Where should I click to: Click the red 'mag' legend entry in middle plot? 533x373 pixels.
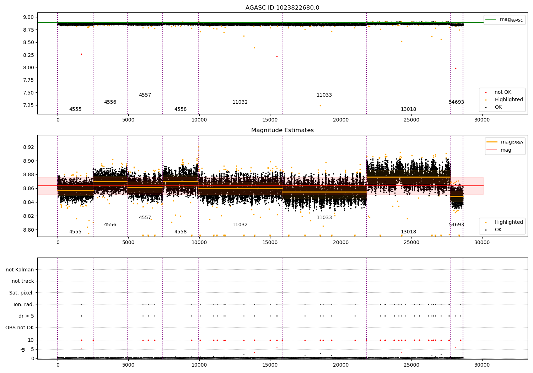click(500, 150)
